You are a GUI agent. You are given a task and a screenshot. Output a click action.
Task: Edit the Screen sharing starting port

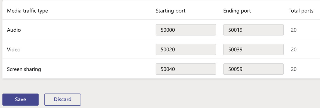pos(186,69)
